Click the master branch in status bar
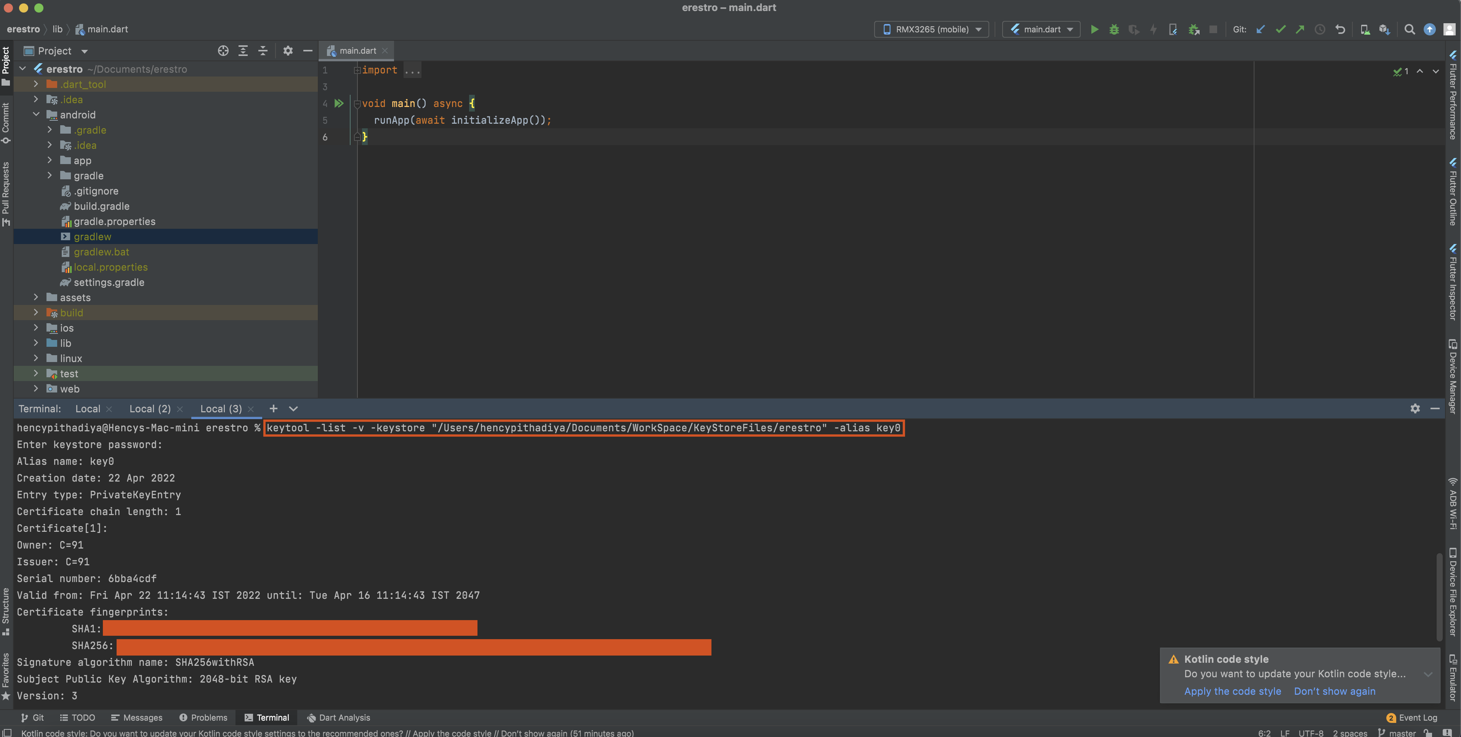Image resolution: width=1461 pixels, height=737 pixels. [1396, 733]
